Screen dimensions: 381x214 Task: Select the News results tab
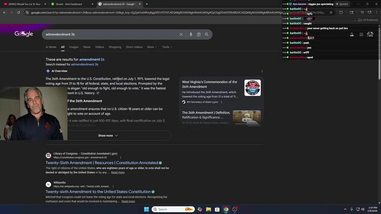tap(87, 47)
